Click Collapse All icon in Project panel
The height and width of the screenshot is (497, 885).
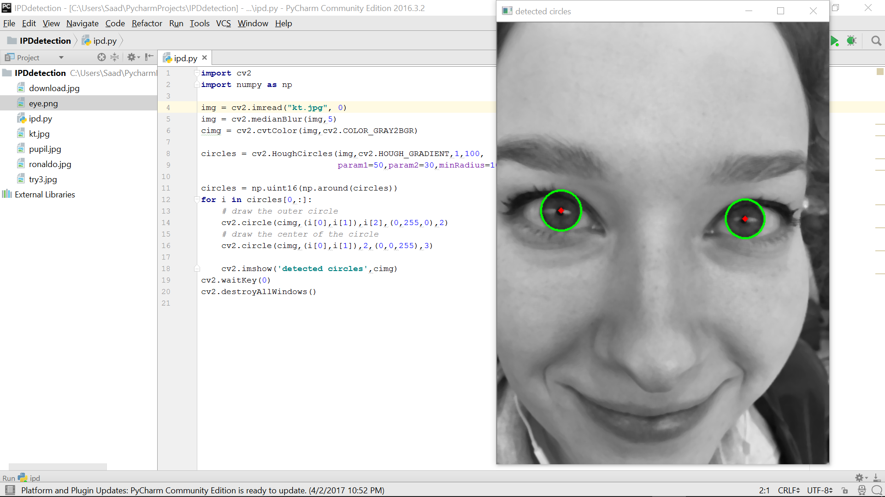click(114, 57)
